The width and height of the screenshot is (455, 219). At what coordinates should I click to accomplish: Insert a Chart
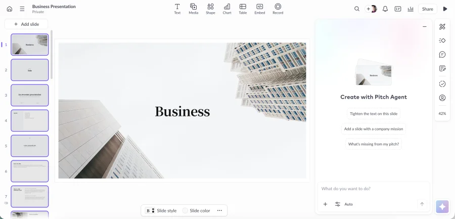tap(227, 9)
